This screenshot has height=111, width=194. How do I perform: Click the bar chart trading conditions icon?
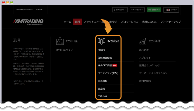pos(143,41)
